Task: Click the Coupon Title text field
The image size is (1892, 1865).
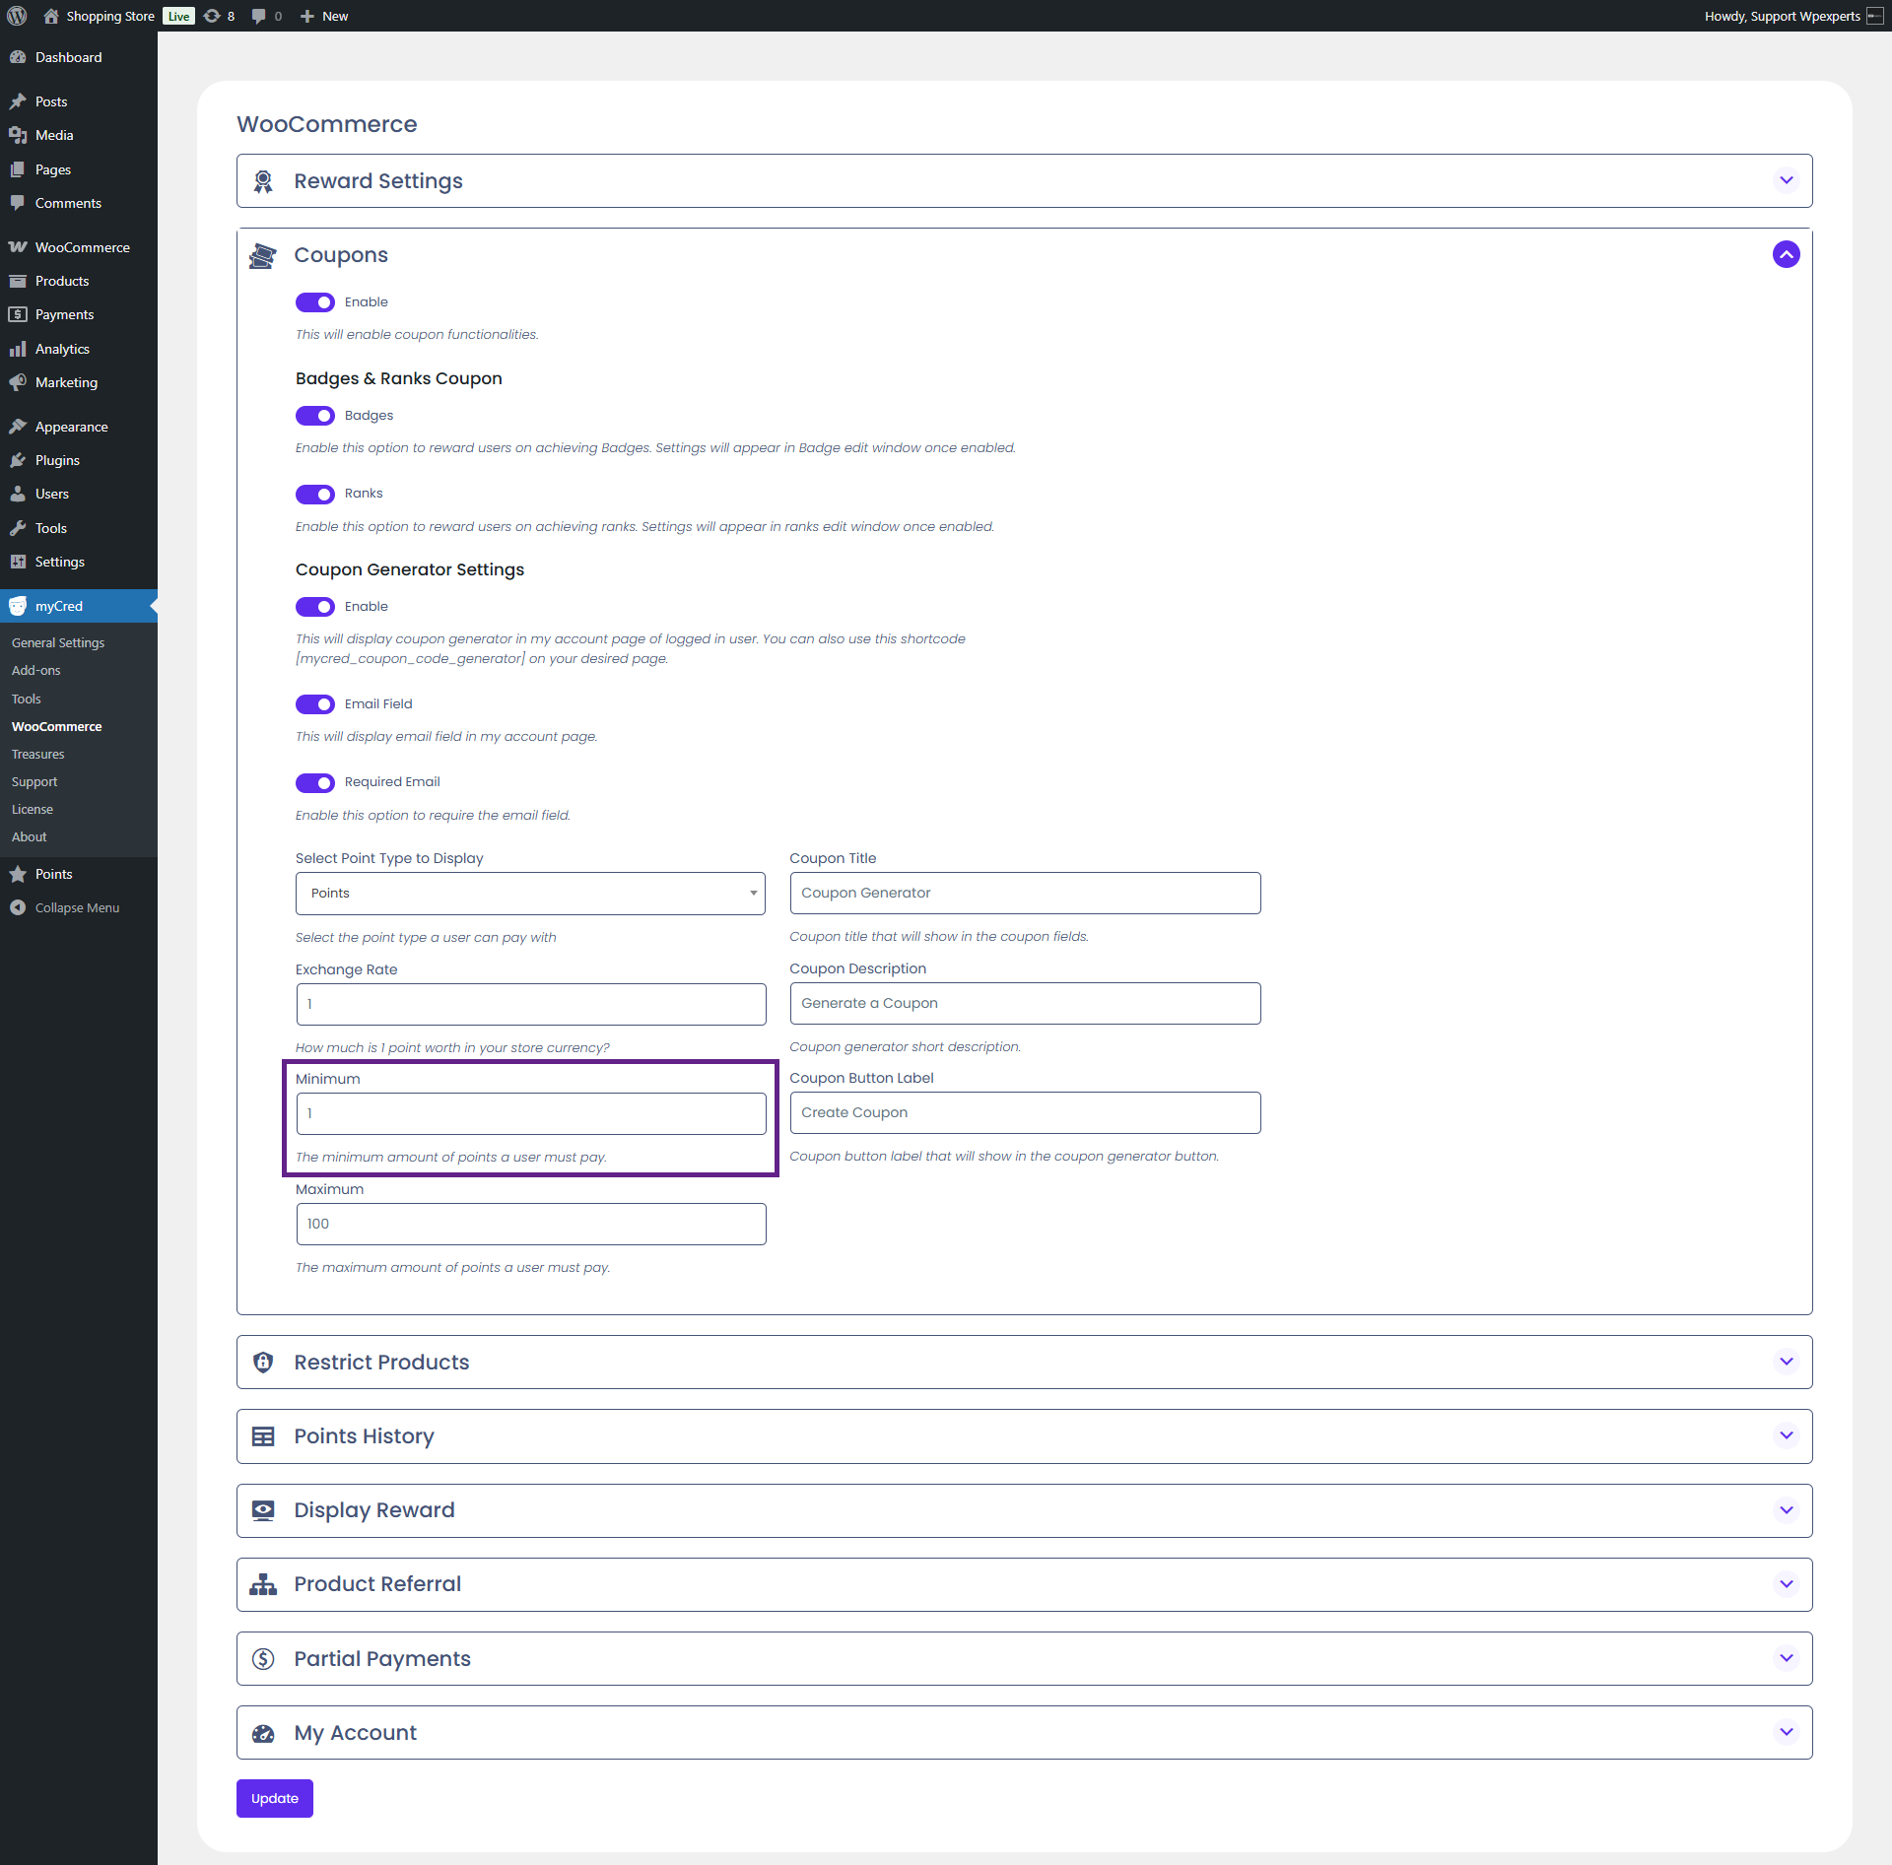Action: pyautogui.click(x=1025, y=893)
